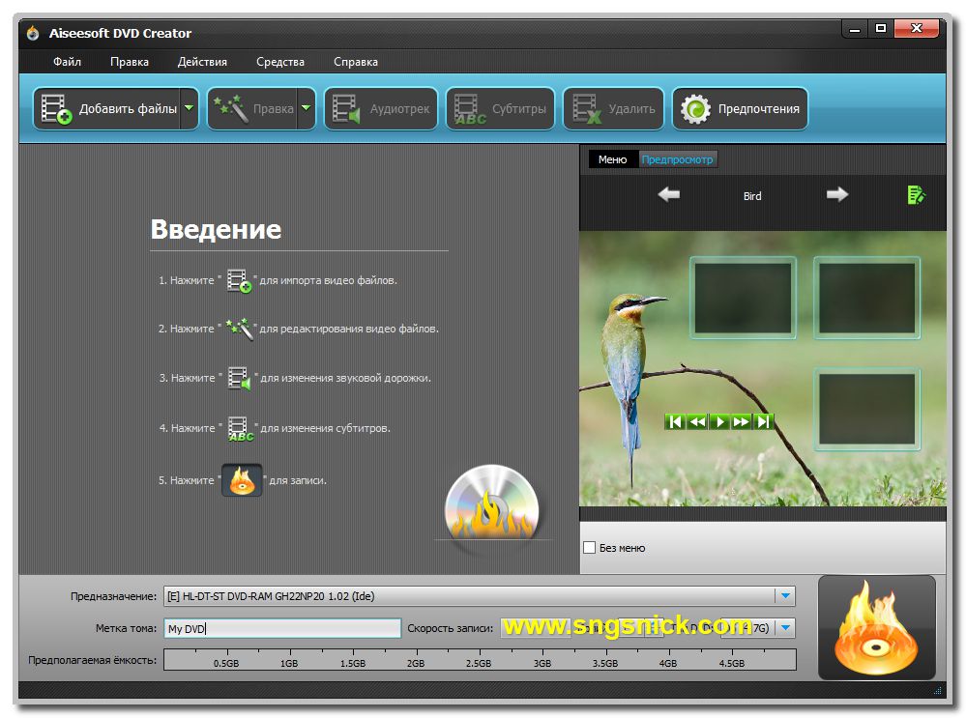Click the Bird template name
Viewport: 966px width, 718px height.
(752, 196)
